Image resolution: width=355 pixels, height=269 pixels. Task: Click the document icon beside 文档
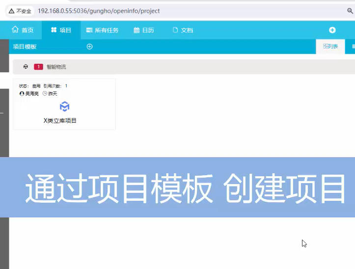click(x=175, y=30)
